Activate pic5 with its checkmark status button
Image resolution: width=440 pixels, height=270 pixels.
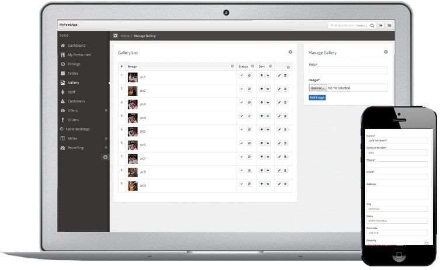[x=241, y=130]
